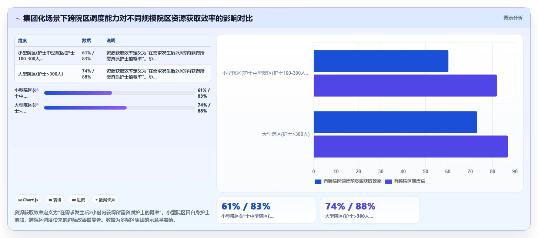The image size is (538, 238).
Task: Click legend text 有跨院区调度后
Action: point(410,181)
